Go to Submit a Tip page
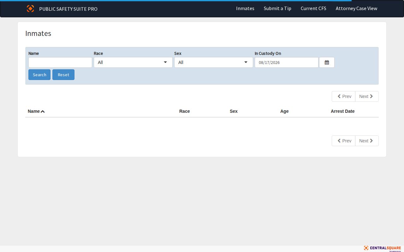This screenshot has width=404, height=252. pos(277,9)
